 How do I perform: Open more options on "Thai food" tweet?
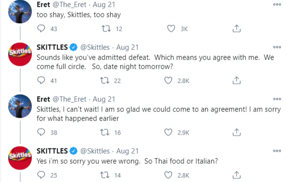pyautogui.click(x=277, y=151)
